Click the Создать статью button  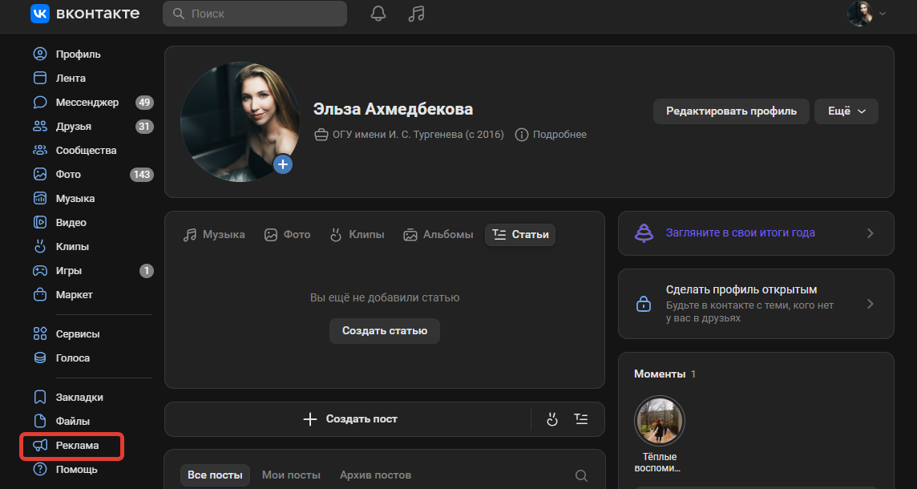[384, 330]
